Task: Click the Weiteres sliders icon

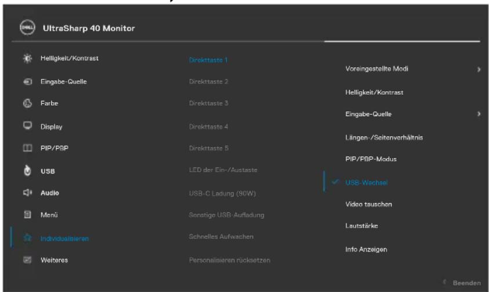Action: tap(27, 259)
